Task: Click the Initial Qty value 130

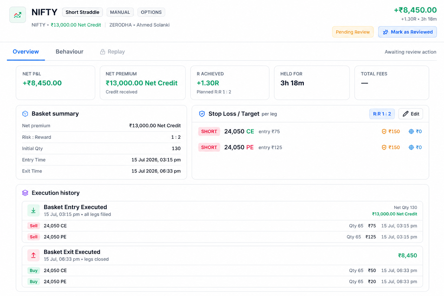Action: 176,149
